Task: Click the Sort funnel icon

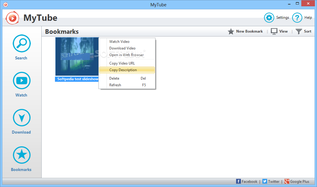Action: click(299, 31)
